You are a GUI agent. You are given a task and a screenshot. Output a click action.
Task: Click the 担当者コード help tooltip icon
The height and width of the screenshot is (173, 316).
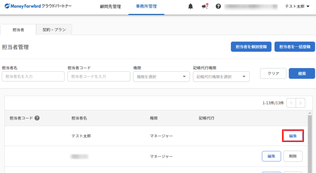tap(37, 118)
